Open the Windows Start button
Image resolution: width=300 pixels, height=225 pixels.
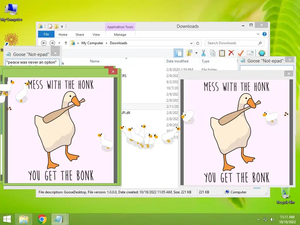(x=7, y=219)
